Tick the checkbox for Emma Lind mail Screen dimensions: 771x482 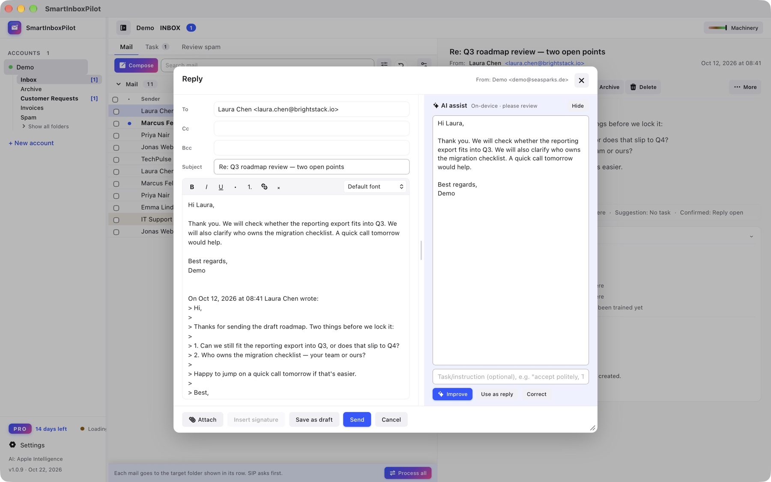[116, 208]
